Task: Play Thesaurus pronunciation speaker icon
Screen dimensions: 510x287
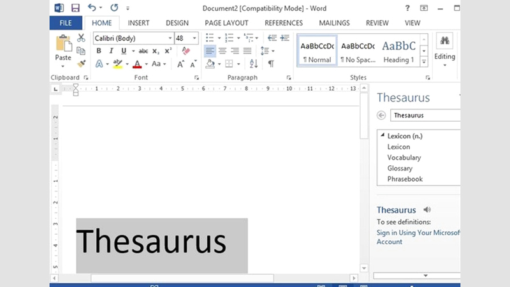Action: (427, 210)
